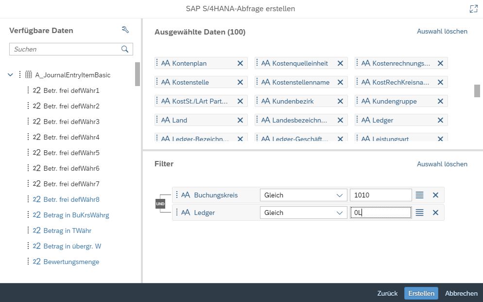Remove KostSt./LArt Part... chip

(240, 101)
